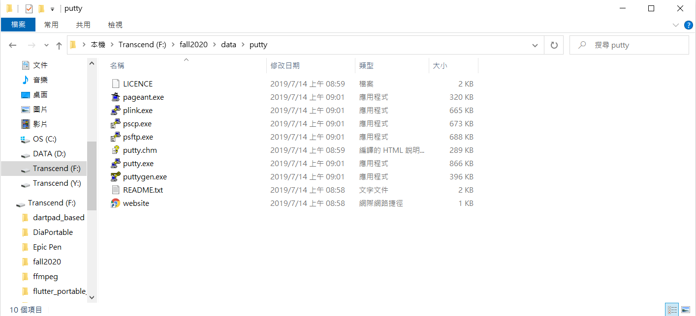Go up one folder level

pyautogui.click(x=59, y=45)
